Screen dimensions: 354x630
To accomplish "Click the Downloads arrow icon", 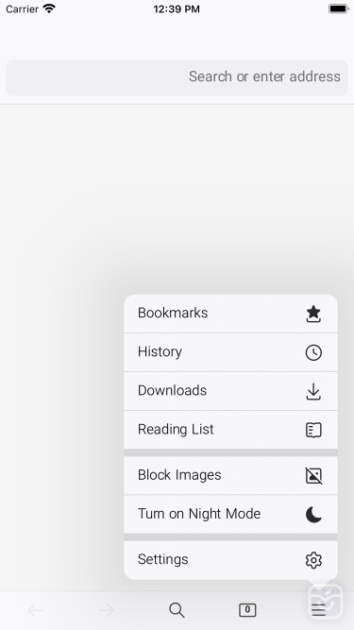I will coord(313,391).
